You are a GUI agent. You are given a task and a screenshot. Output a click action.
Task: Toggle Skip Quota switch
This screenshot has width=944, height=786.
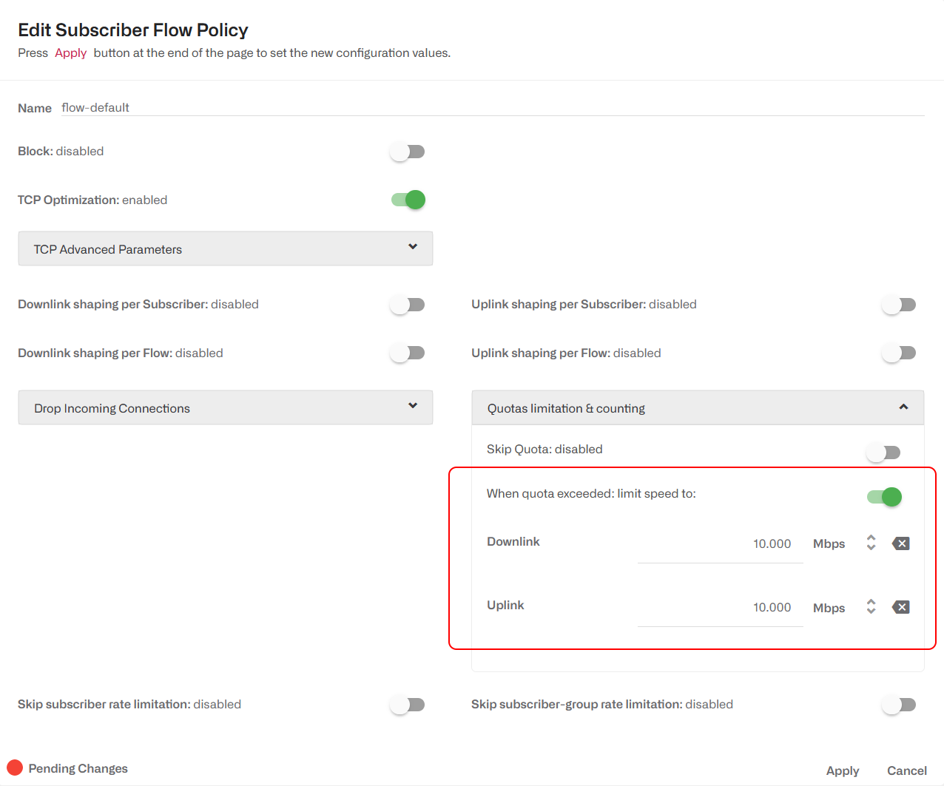click(883, 453)
